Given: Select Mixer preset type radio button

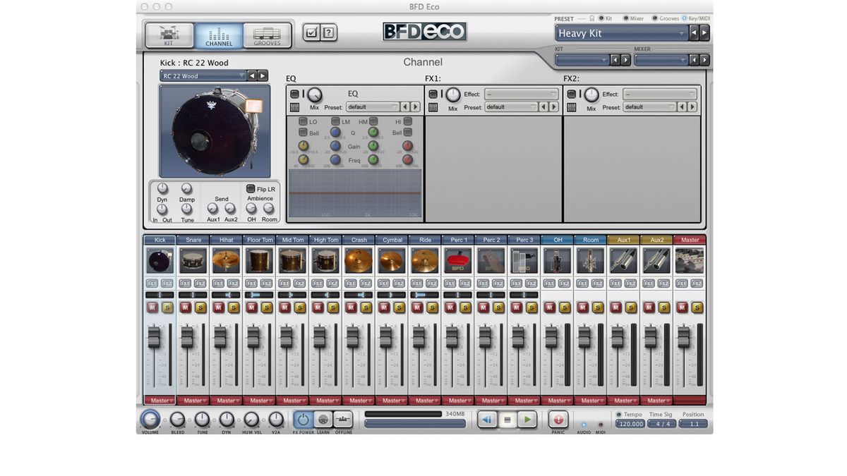Looking at the screenshot, I should (626, 18).
